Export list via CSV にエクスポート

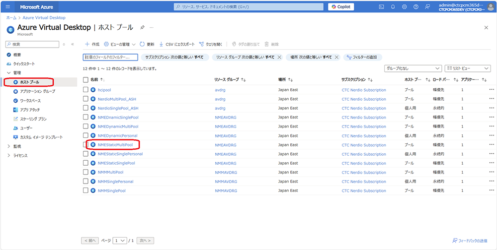[177, 44]
